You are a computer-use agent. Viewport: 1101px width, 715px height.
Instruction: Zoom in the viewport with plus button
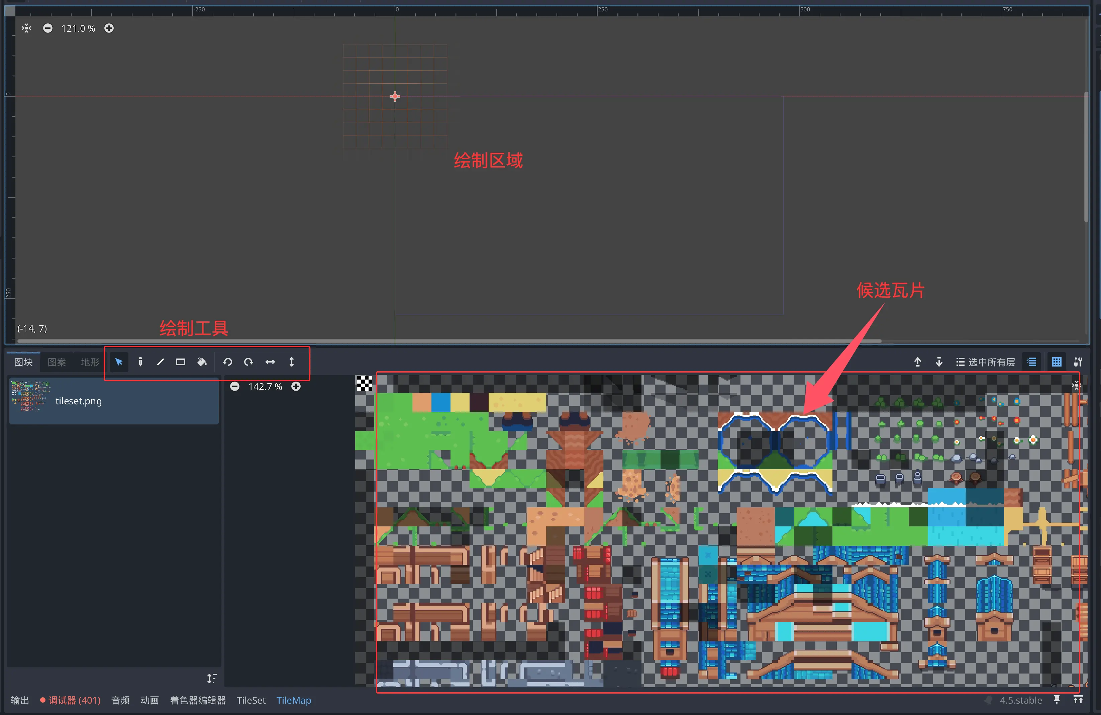pyautogui.click(x=109, y=28)
